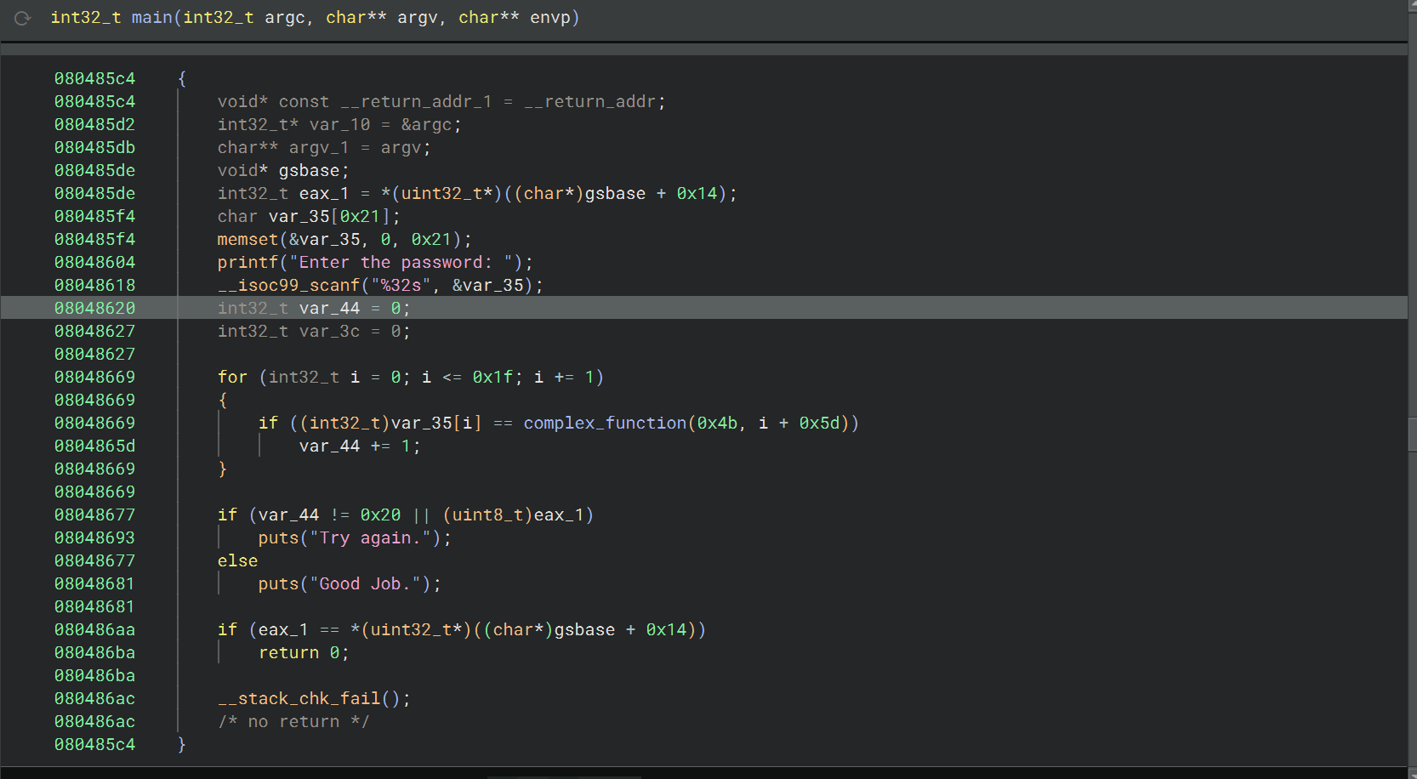Screen dimensions: 1417x779
Task: Click address 08048669 on the for-loop line
Action: 94,377
